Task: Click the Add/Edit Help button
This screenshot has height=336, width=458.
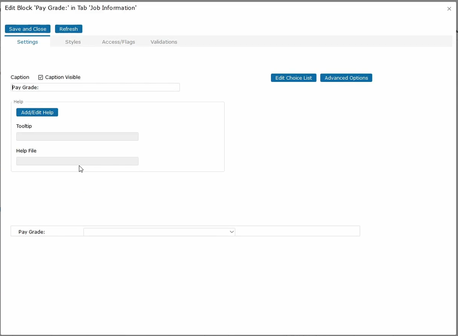Action: click(x=37, y=113)
